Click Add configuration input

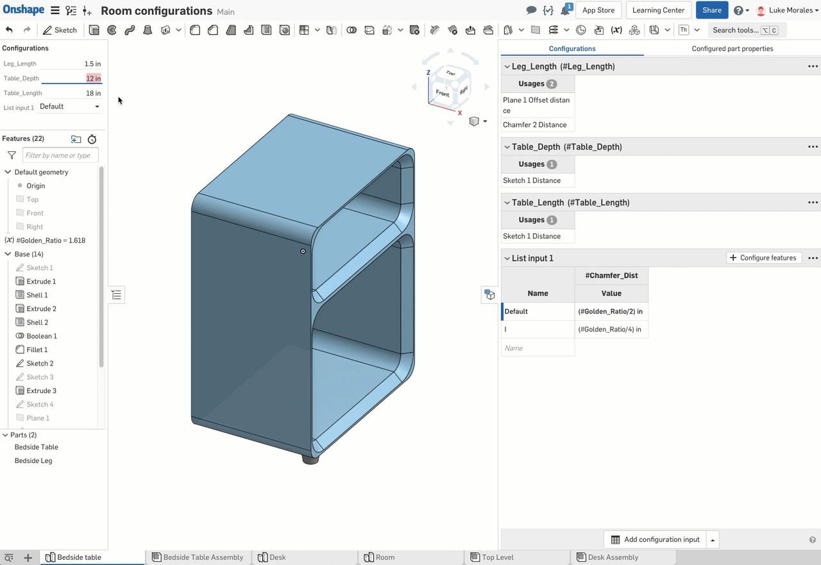coord(656,539)
